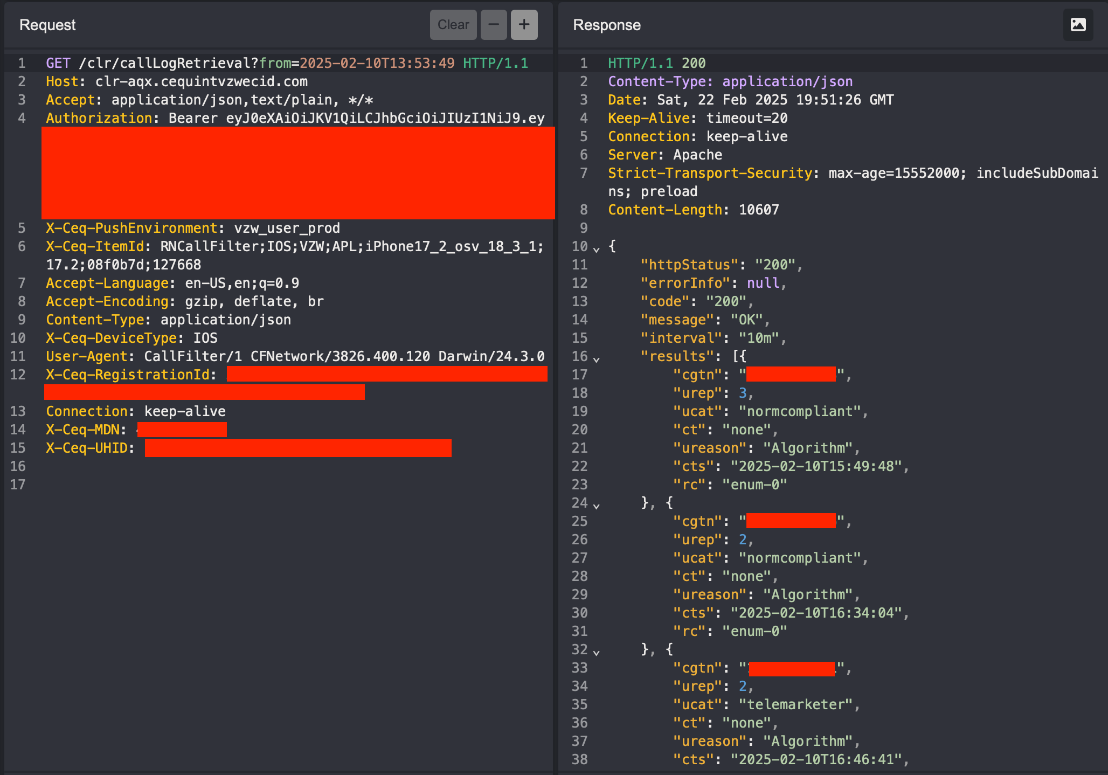The height and width of the screenshot is (775, 1108).
Task: Open the image export icon on Response panel
Action: [x=1078, y=24]
